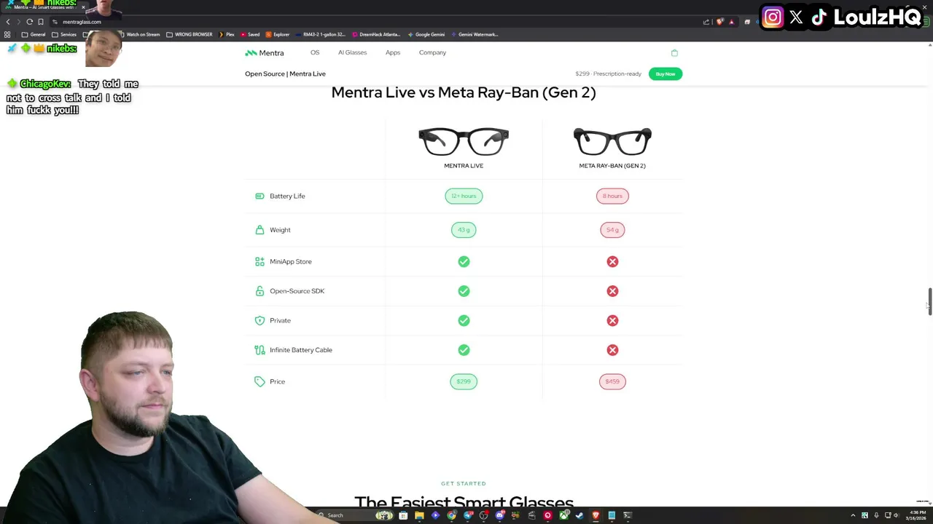933x524 pixels.
Task: Open the clock and date in the taskbar
Action: (916, 515)
